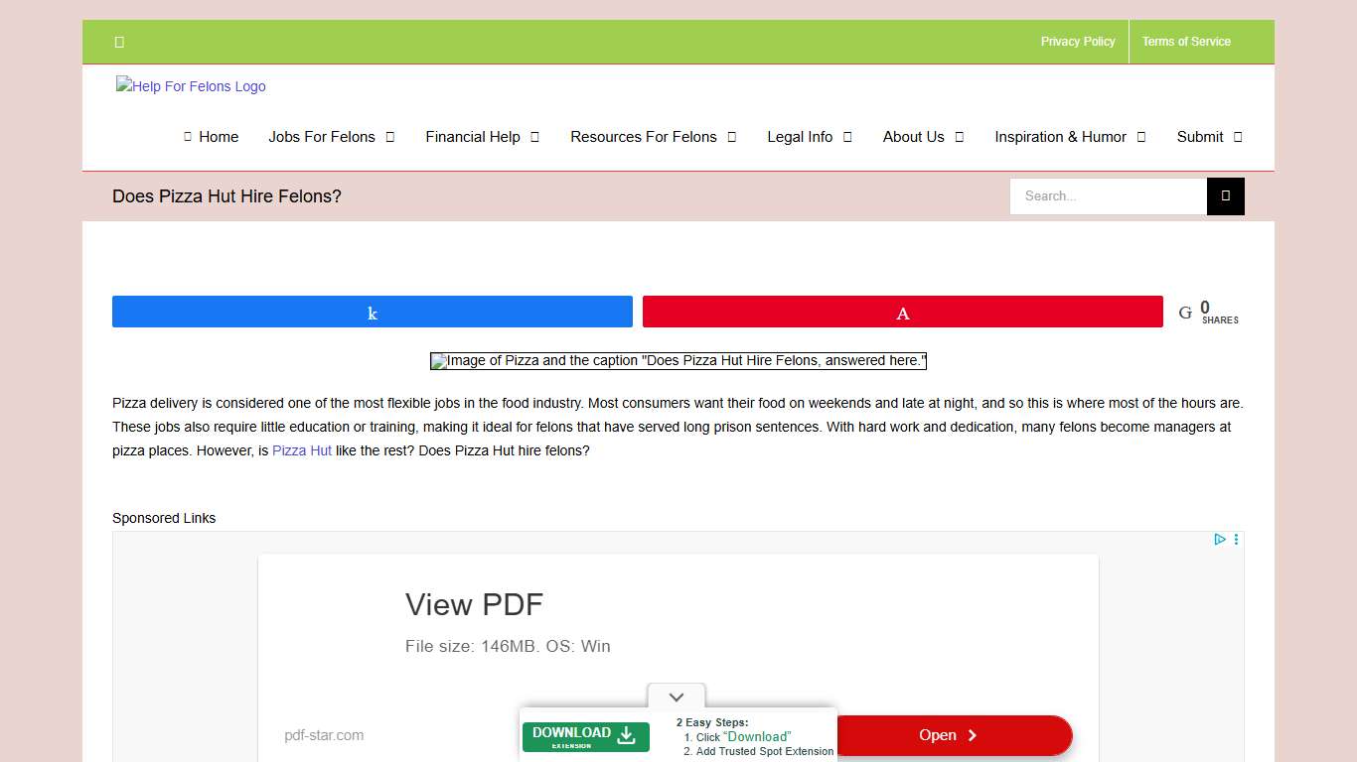The height and width of the screenshot is (762, 1357).
Task: Click the G shares counter icon
Action: 1184,311
